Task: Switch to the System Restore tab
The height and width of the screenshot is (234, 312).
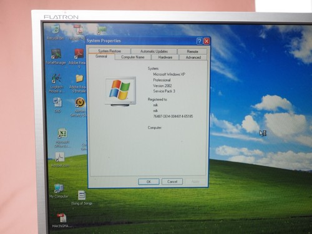Action: [x=110, y=51]
